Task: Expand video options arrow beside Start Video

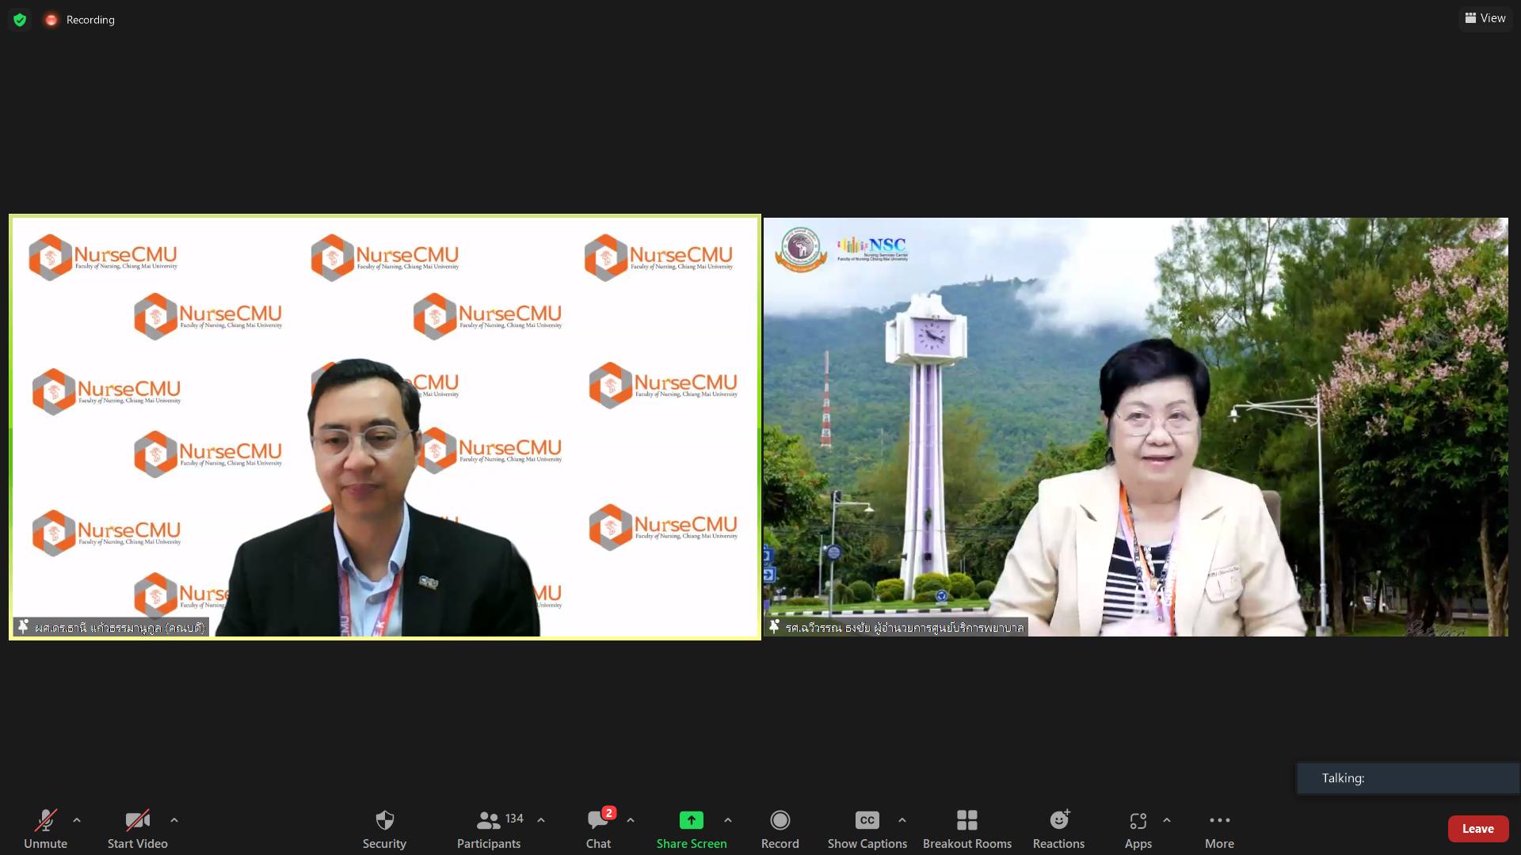Action: click(174, 820)
